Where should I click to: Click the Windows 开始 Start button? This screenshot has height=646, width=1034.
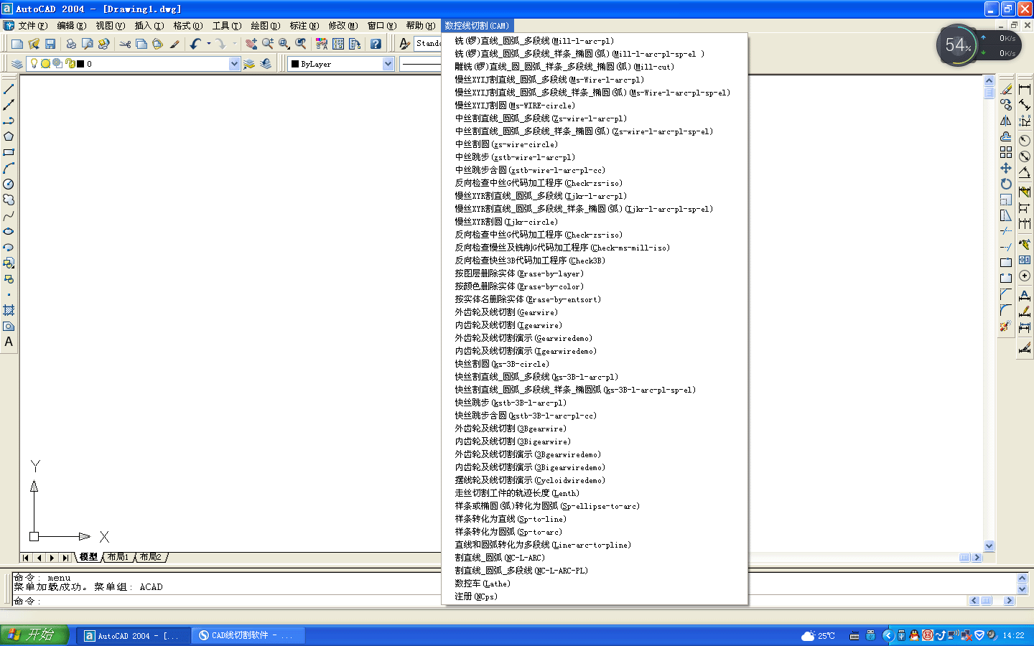click(34, 635)
